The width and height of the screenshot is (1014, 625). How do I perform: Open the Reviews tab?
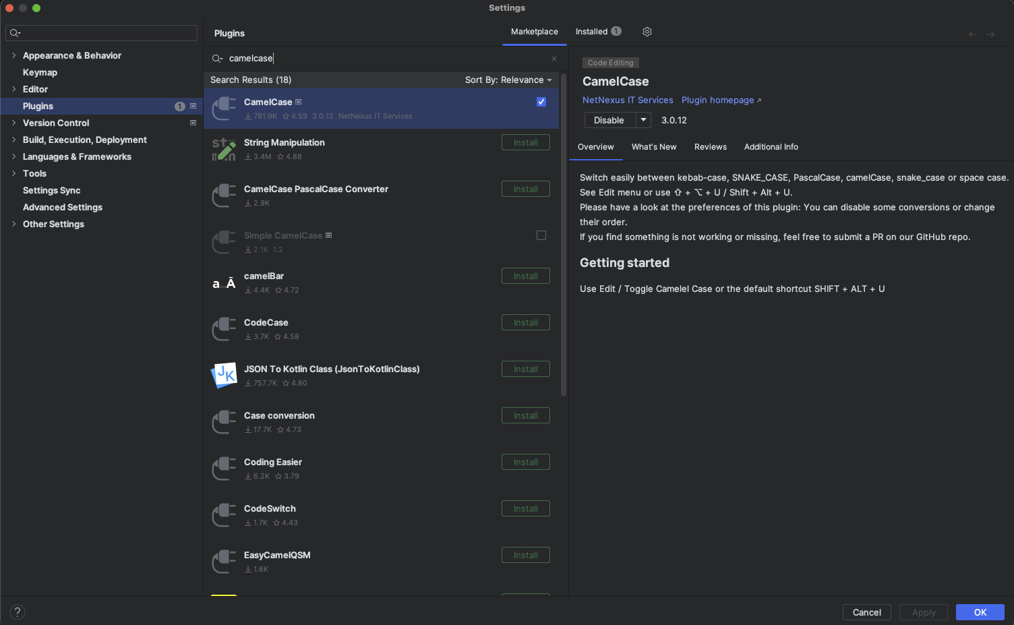pyautogui.click(x=711, y=147)
